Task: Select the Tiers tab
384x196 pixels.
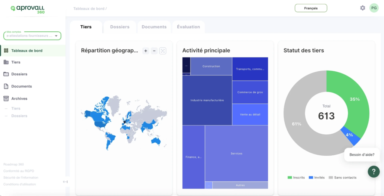Action: [x=86, y=27]
